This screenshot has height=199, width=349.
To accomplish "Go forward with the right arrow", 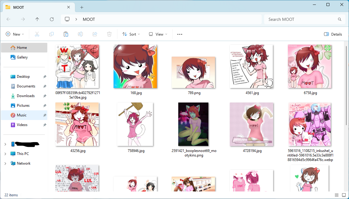I will point(23,19).
